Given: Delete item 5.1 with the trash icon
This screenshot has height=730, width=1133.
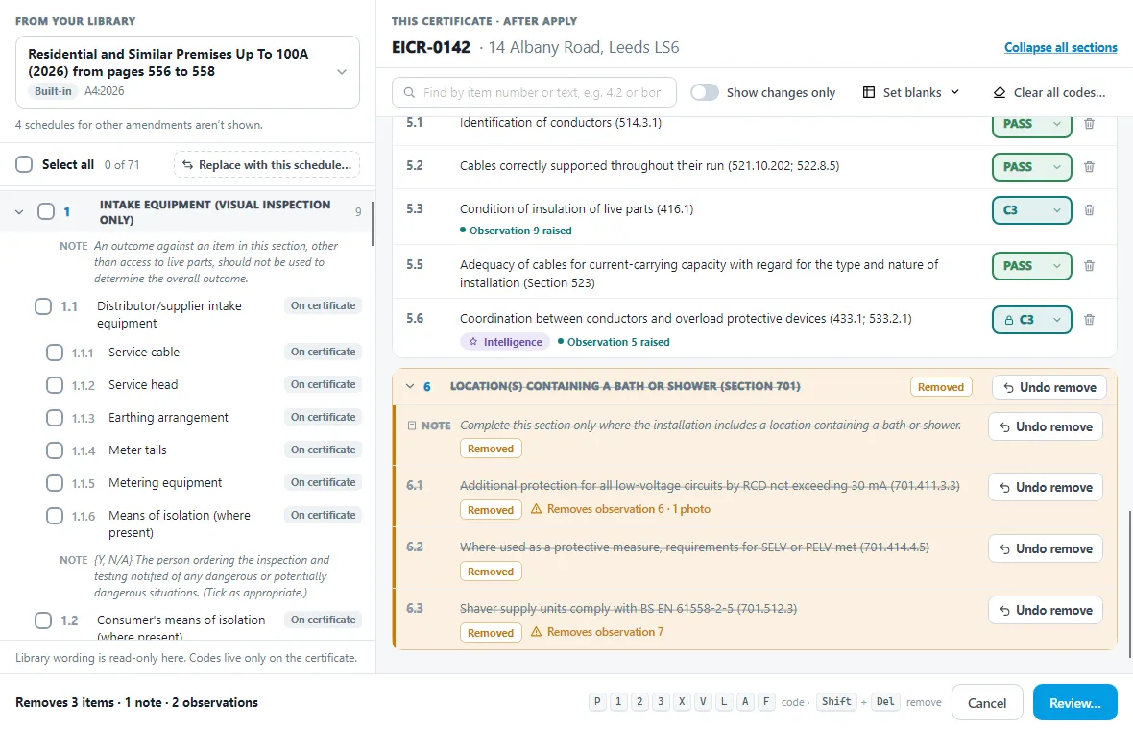Looking at the screenshot, I should coord(1089,124).
